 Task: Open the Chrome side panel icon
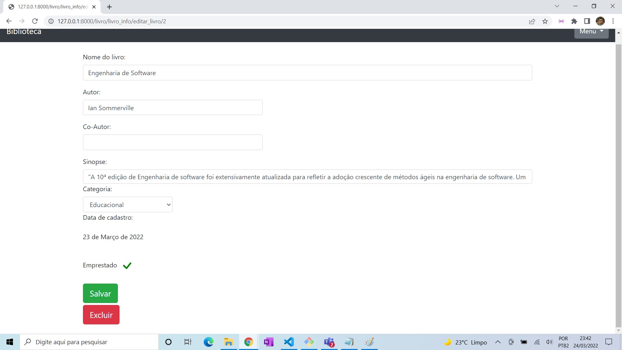(x=587, y=21)
